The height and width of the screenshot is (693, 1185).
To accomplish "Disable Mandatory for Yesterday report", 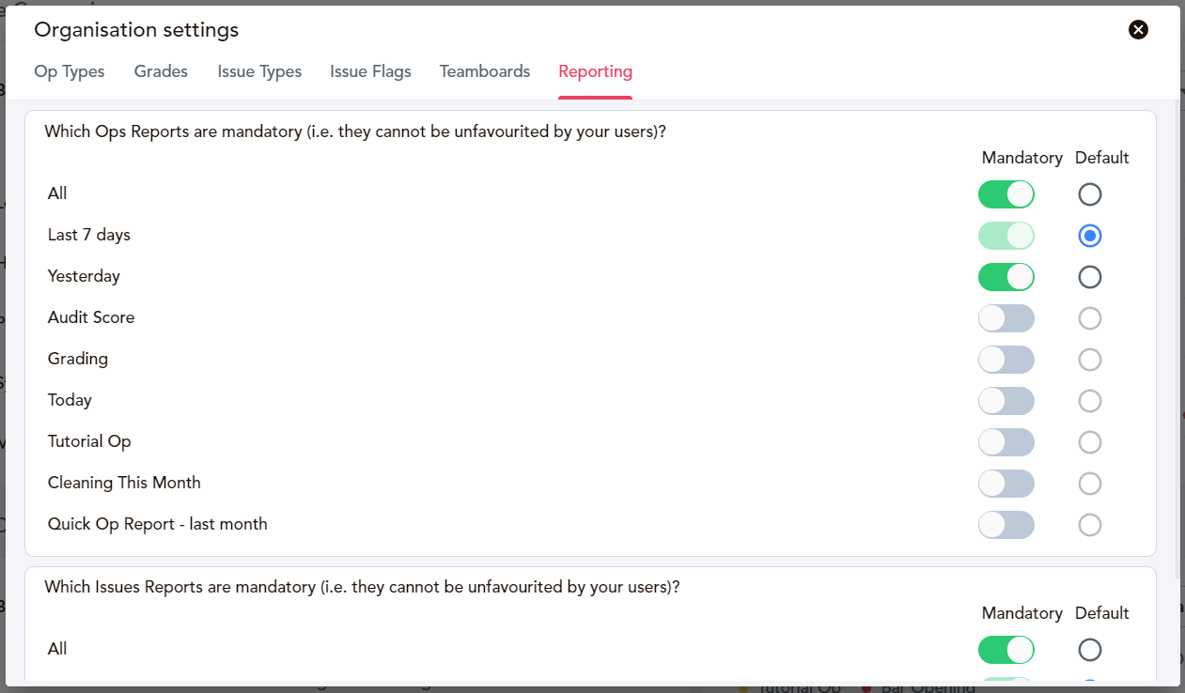I will click(1006, 277).
